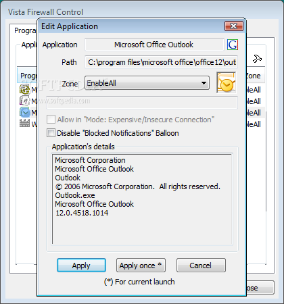Select the Outlook row icon in background list
284x304 pixels.
click(24, 112)
